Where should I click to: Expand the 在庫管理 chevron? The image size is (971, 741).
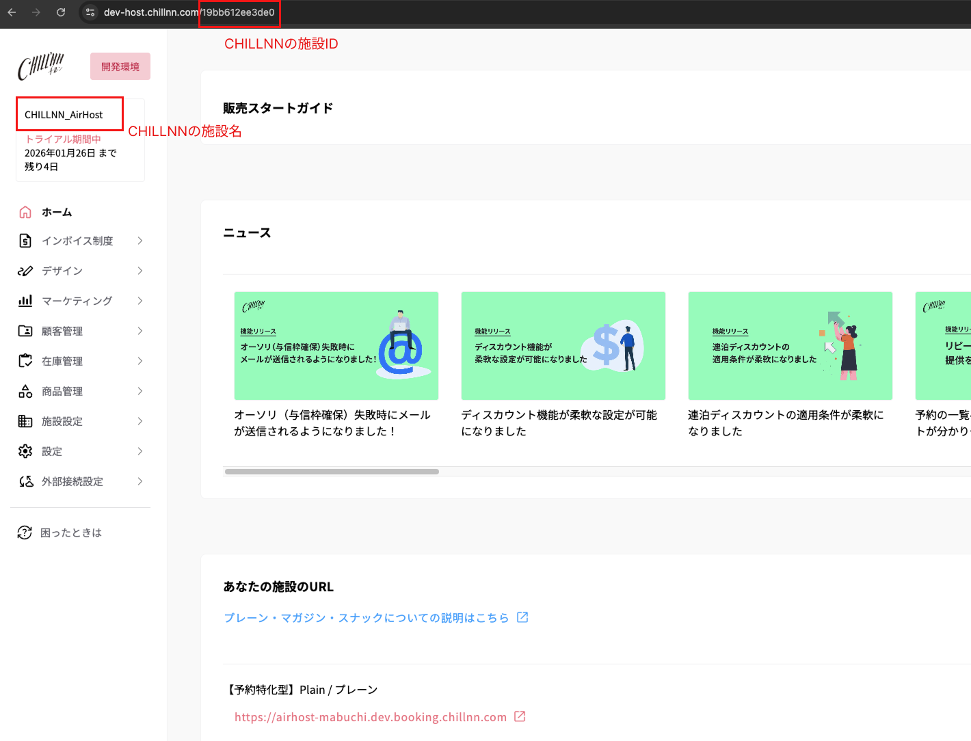tap(140, 361)
